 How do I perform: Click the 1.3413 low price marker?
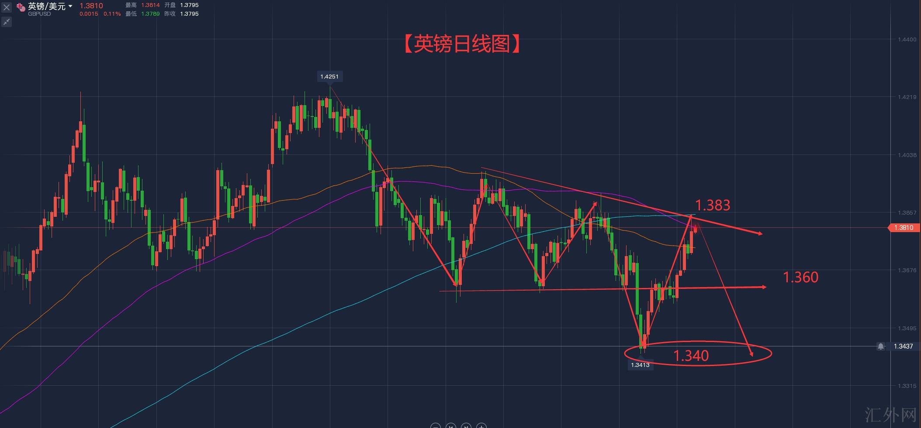pyautogui.click(x=640, y=365)
